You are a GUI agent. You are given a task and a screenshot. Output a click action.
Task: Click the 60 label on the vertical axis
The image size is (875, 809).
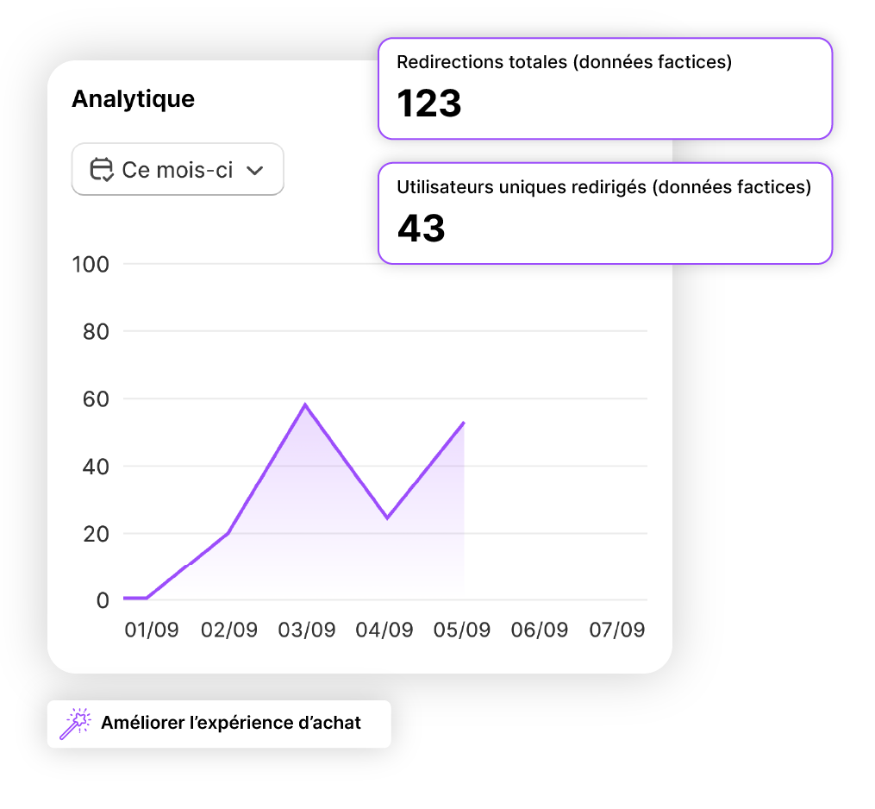coord(96,399)
